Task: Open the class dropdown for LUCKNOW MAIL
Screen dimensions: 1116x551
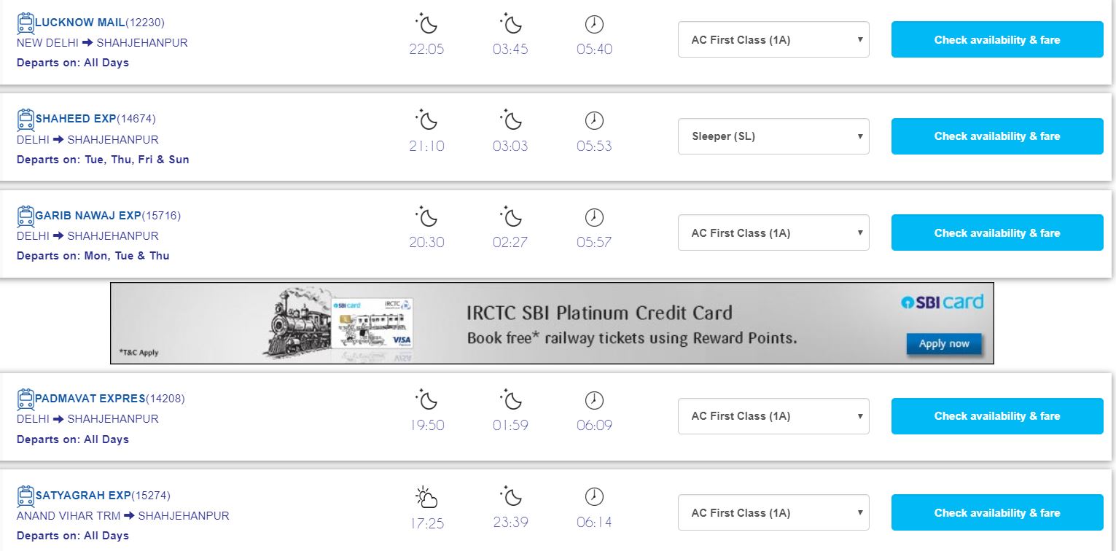Action: (x=773, y=40)
